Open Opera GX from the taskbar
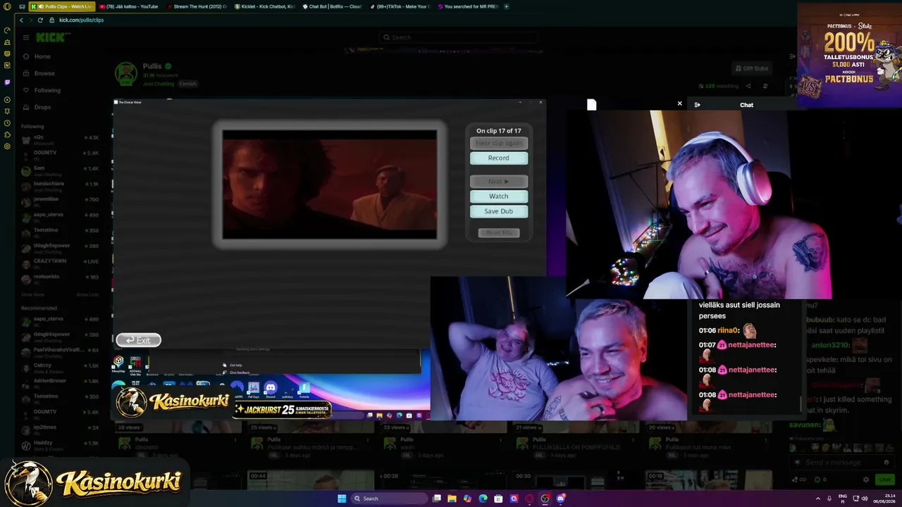902x507 pixels. point(529,499)
